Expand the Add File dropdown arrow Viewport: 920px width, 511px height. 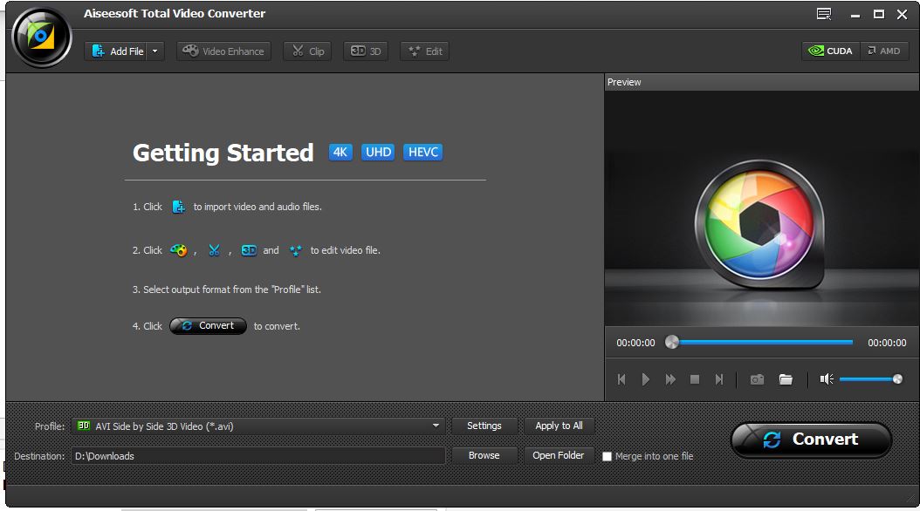tap(154, 51)
